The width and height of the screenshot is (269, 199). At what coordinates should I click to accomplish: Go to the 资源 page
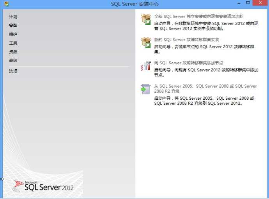pos(13,52)
